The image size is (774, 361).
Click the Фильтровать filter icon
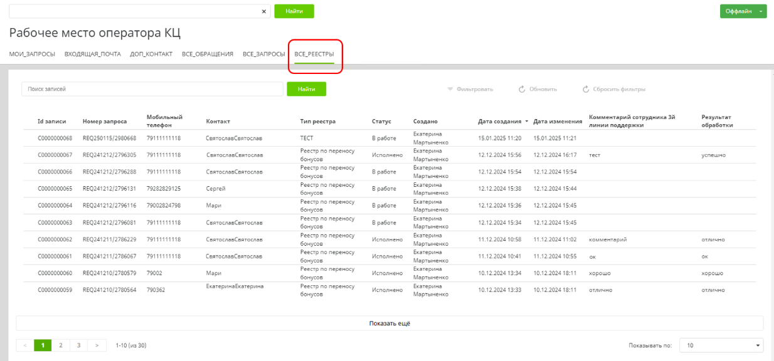click(x=450, y=90)
